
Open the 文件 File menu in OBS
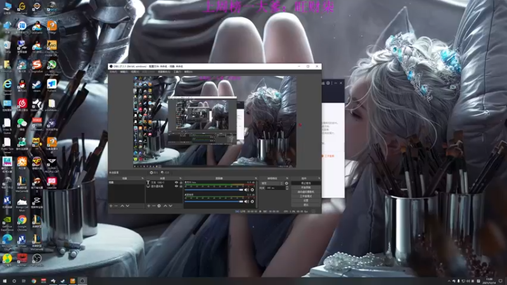[113, 72]
